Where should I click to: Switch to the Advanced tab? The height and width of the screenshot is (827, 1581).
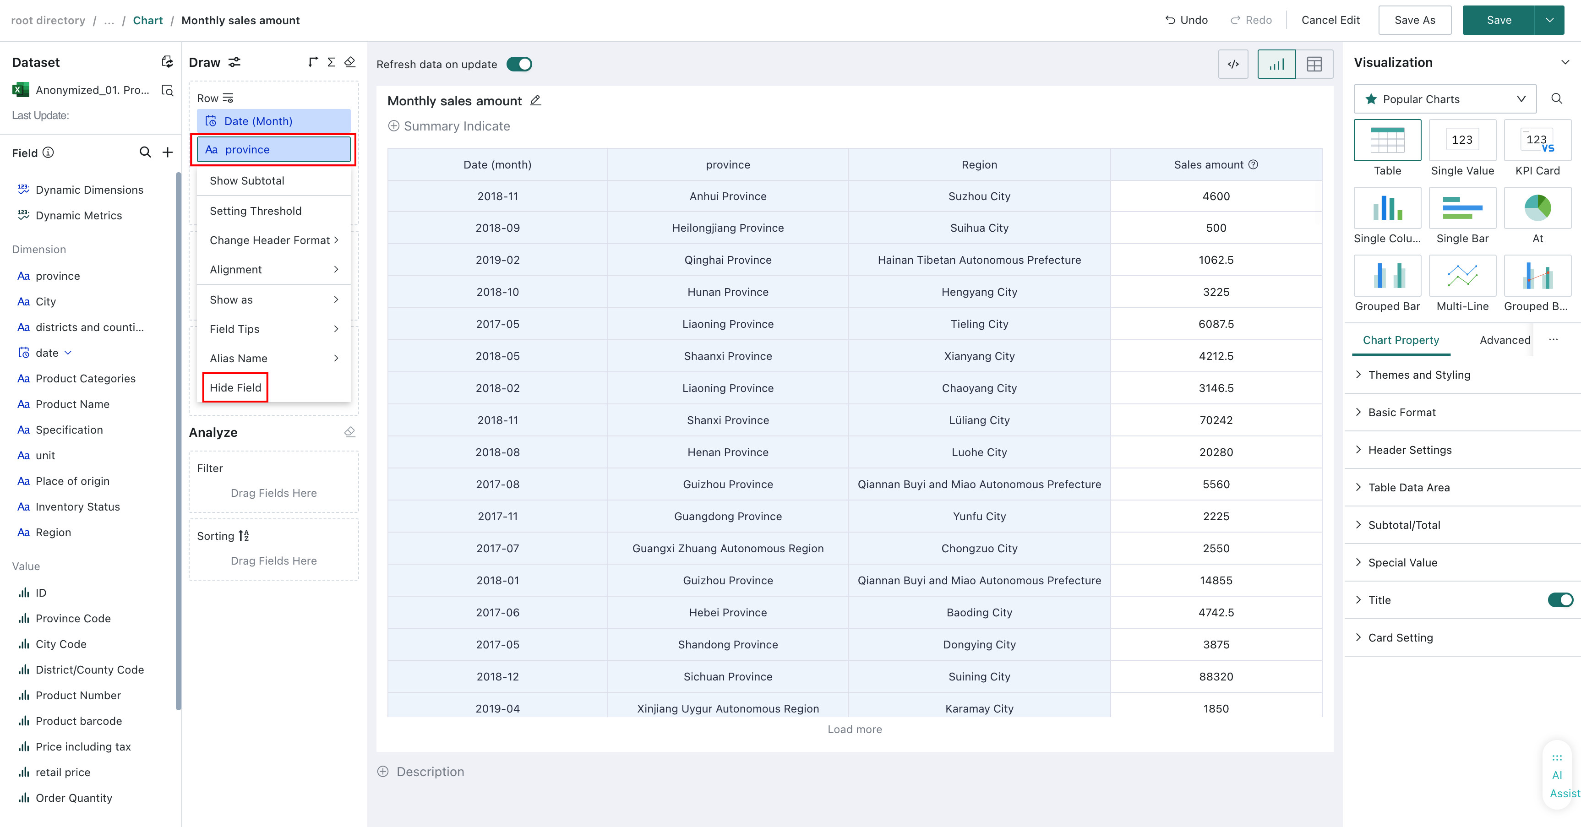1505,340
